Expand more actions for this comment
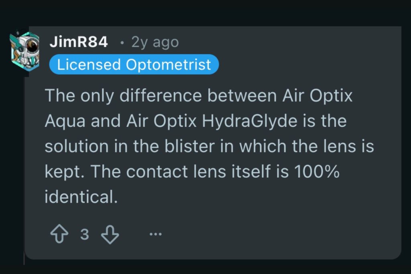 pyautogui.click(x=156, y=234)
